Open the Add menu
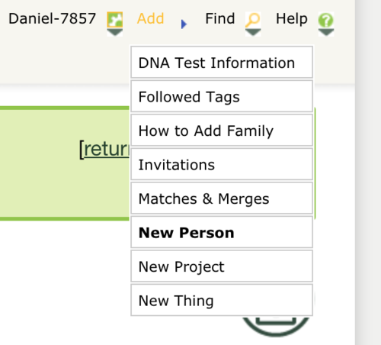The height and width of the screenshot is (345, 381). coord(151,18)
